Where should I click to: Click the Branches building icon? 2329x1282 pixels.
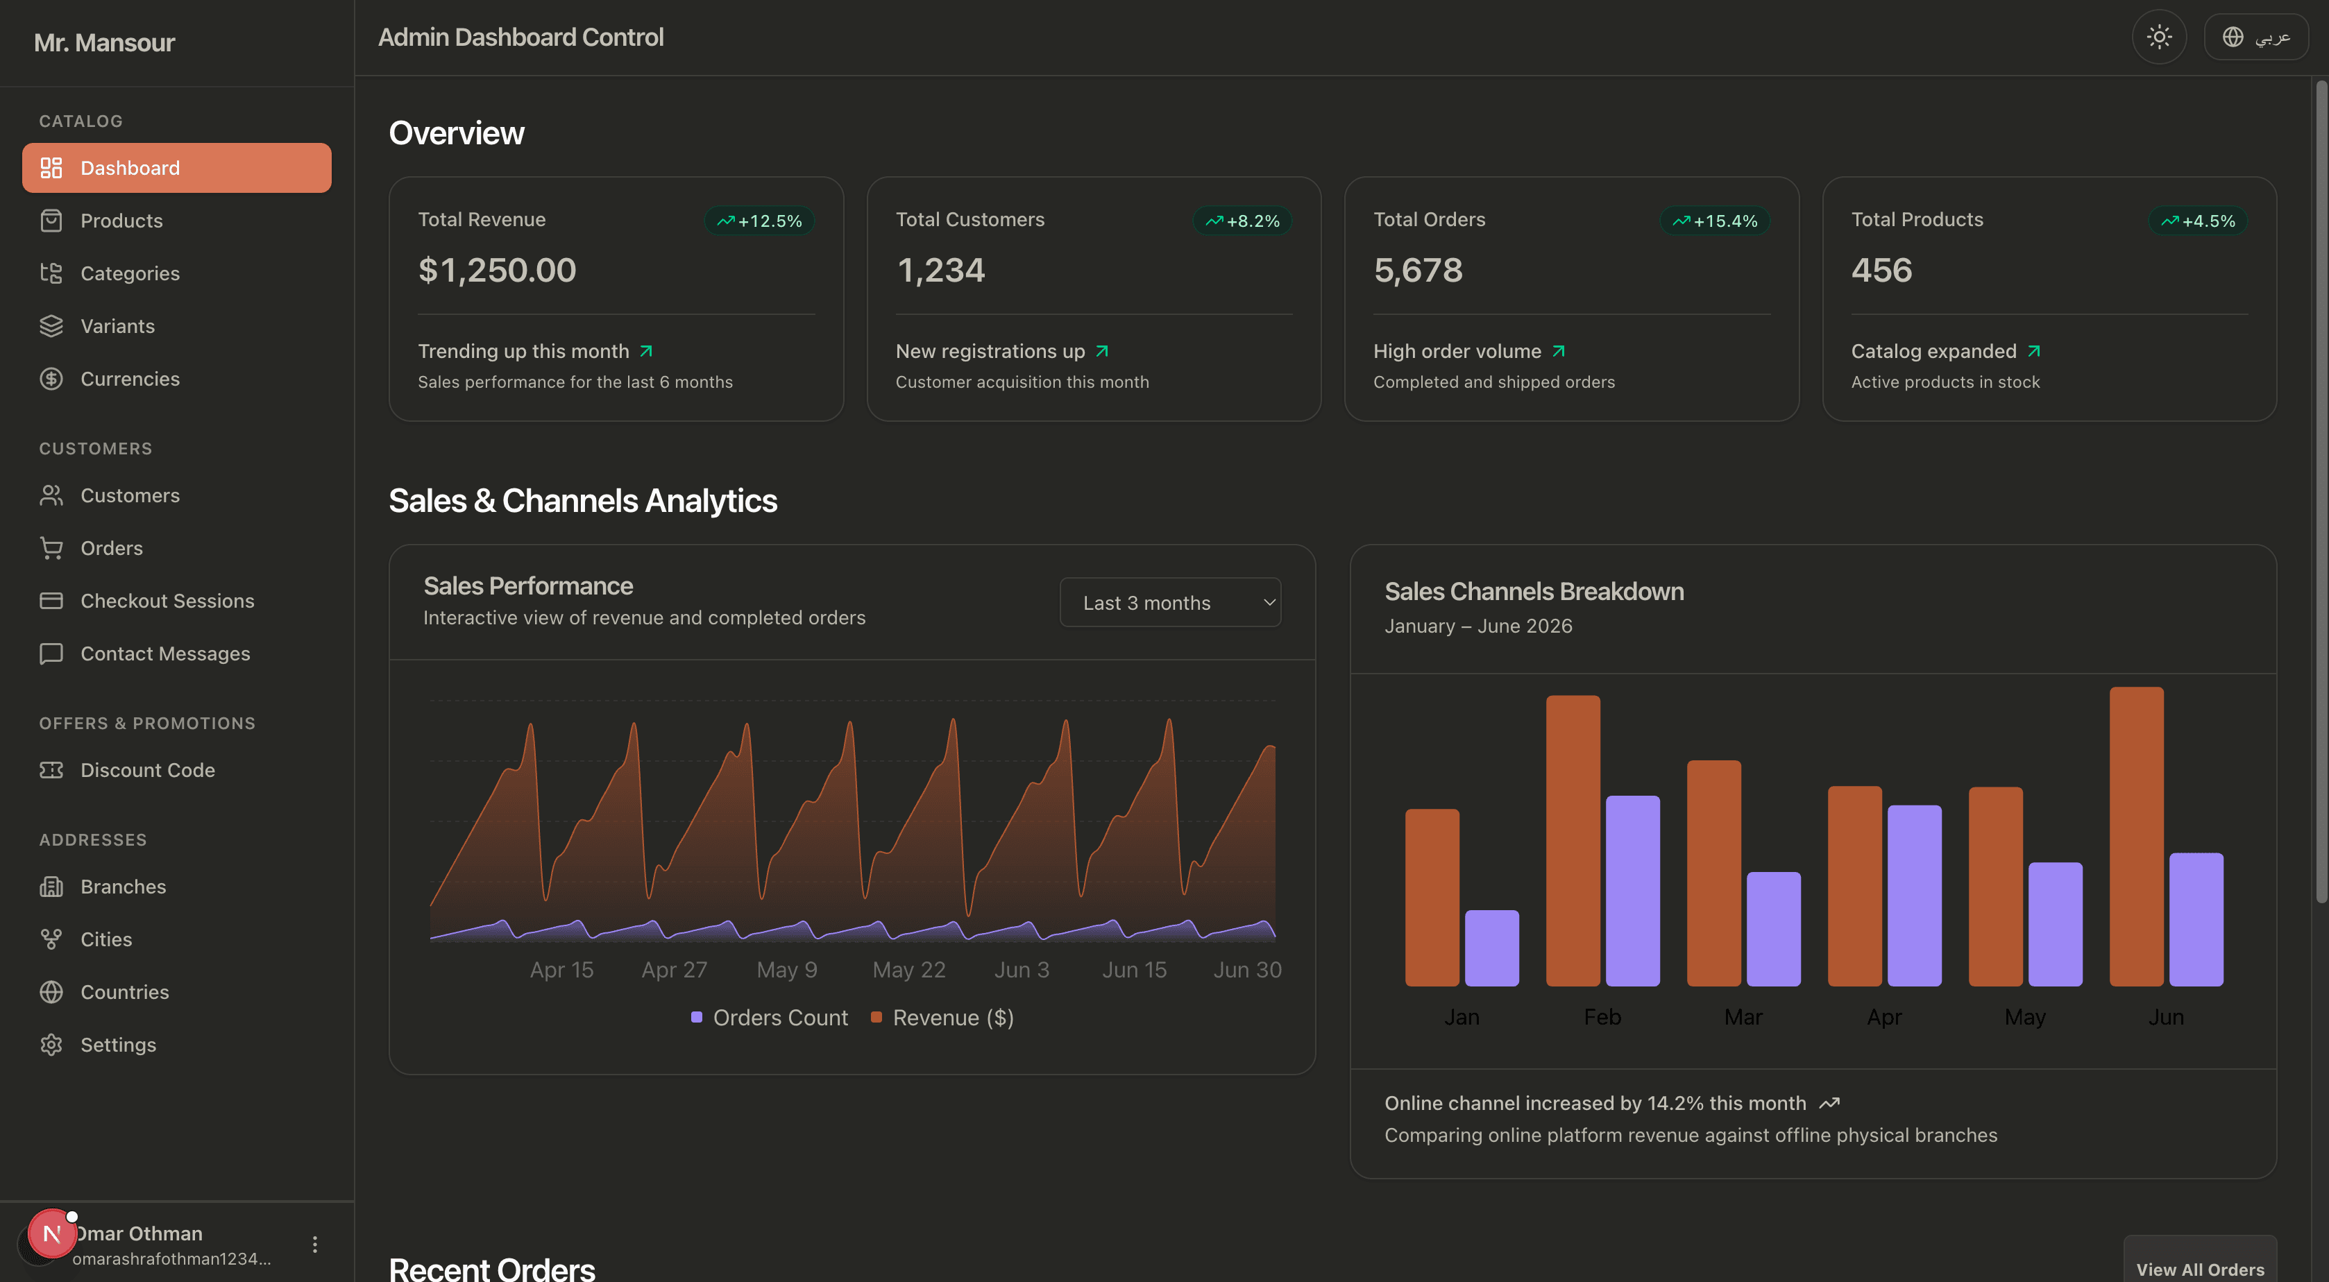[51, 887]
